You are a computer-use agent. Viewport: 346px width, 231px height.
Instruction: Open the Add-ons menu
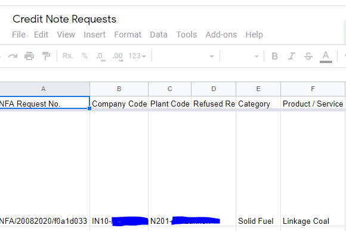tap(221, 35)
